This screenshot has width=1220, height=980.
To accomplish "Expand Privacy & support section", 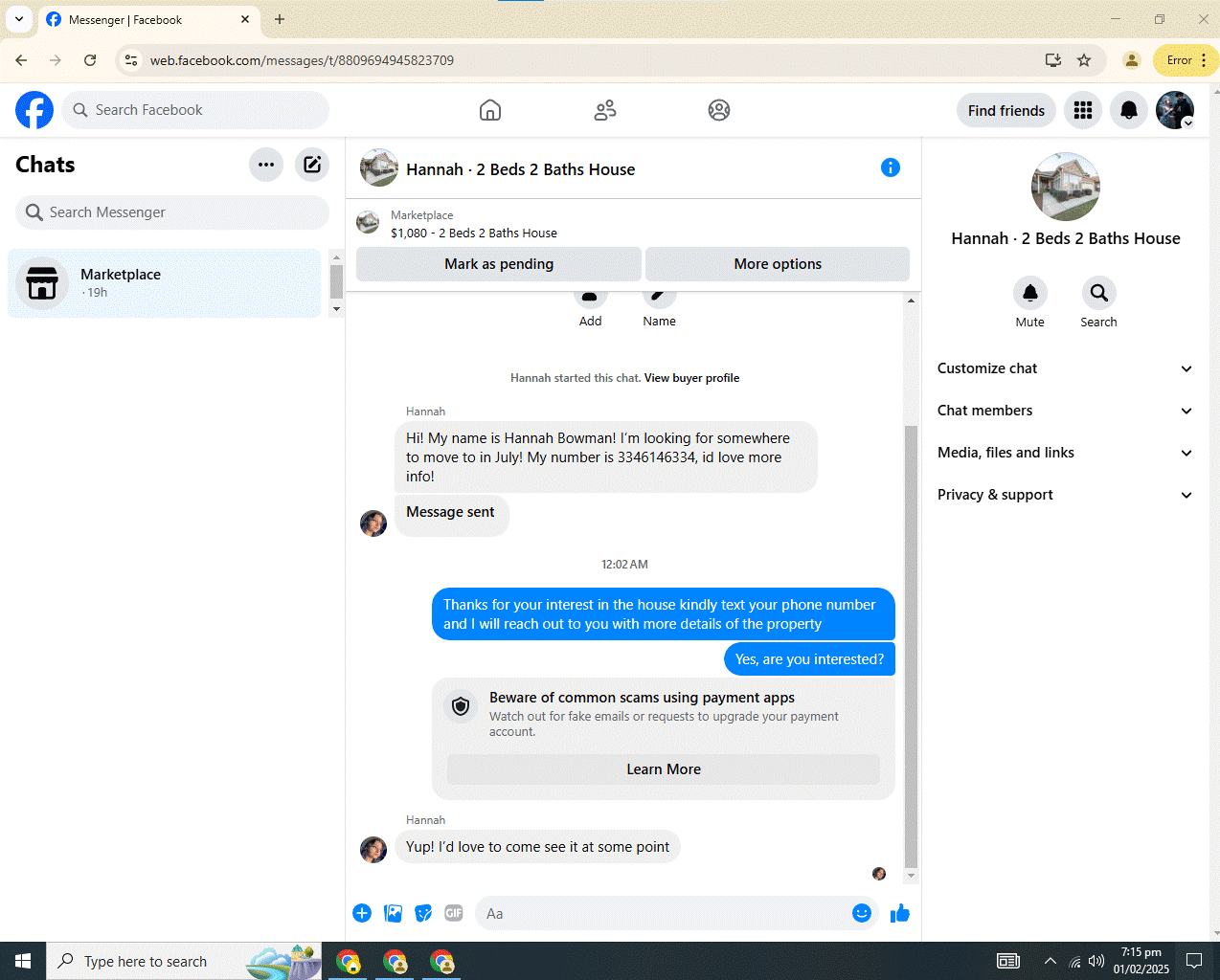I will [x=1066, y=495].
